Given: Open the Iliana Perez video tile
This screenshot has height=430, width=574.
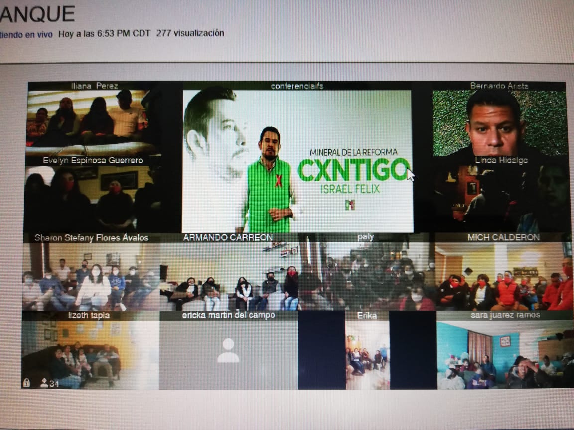Looking at the screenshot, I should pyautogui.click(x=93, y=118).
